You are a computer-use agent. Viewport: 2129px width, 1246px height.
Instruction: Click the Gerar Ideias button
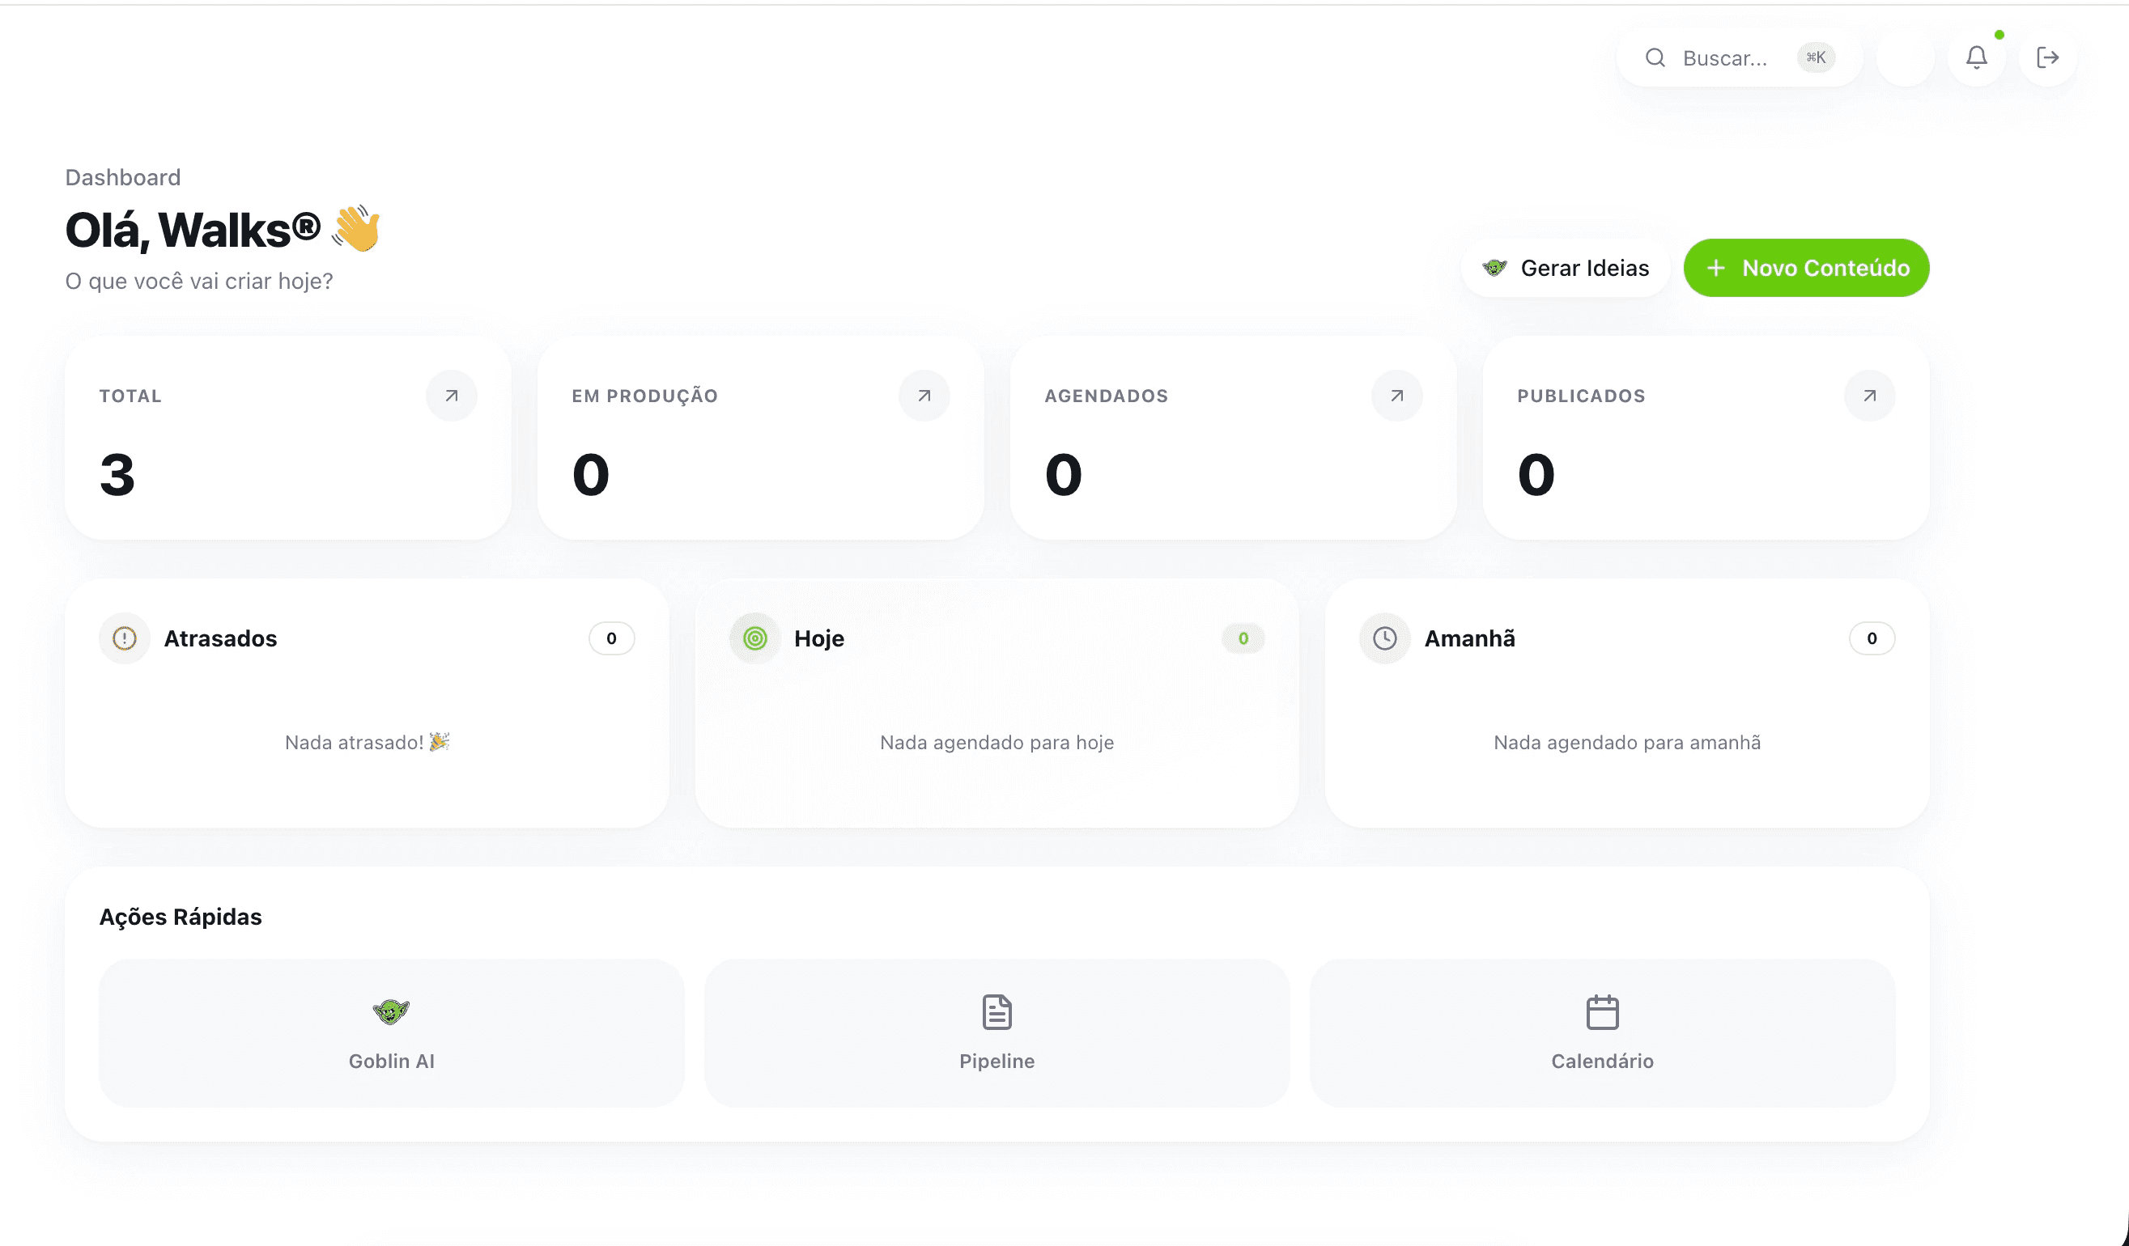pos(1566,269)
